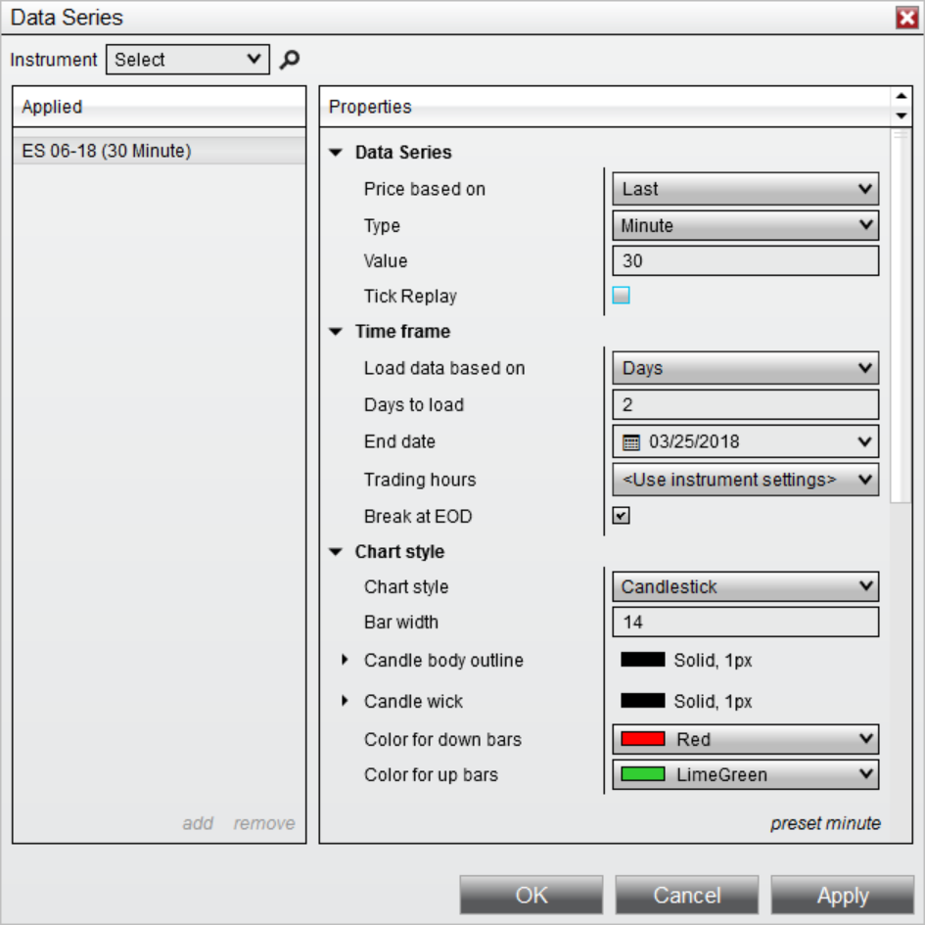
Task: Click the Properties panel header
Action: [x=605, y=107]
